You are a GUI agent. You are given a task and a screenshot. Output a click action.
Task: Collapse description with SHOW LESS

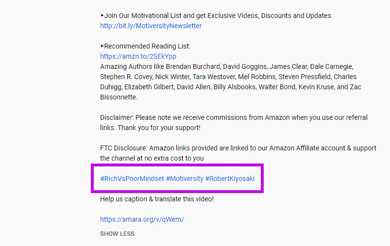117,234
